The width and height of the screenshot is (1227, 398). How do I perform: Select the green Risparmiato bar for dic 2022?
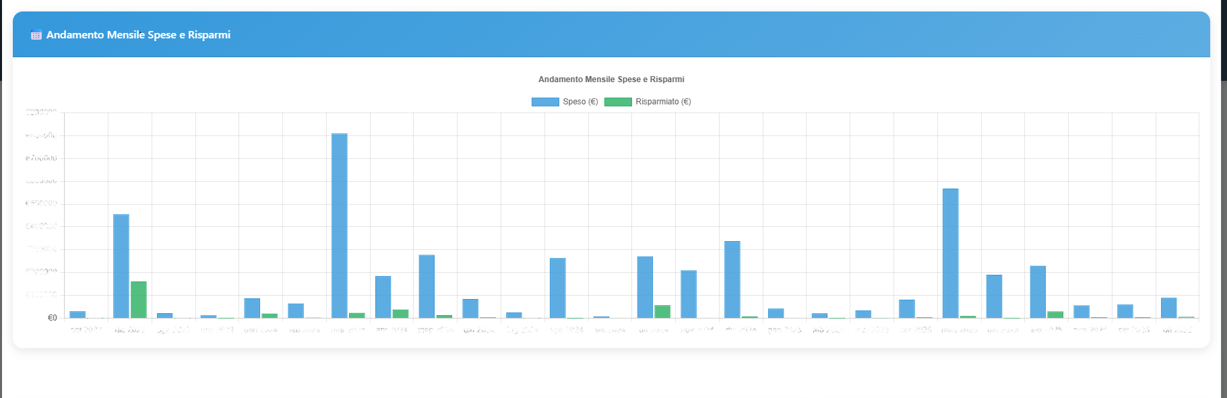pos(139,300)
